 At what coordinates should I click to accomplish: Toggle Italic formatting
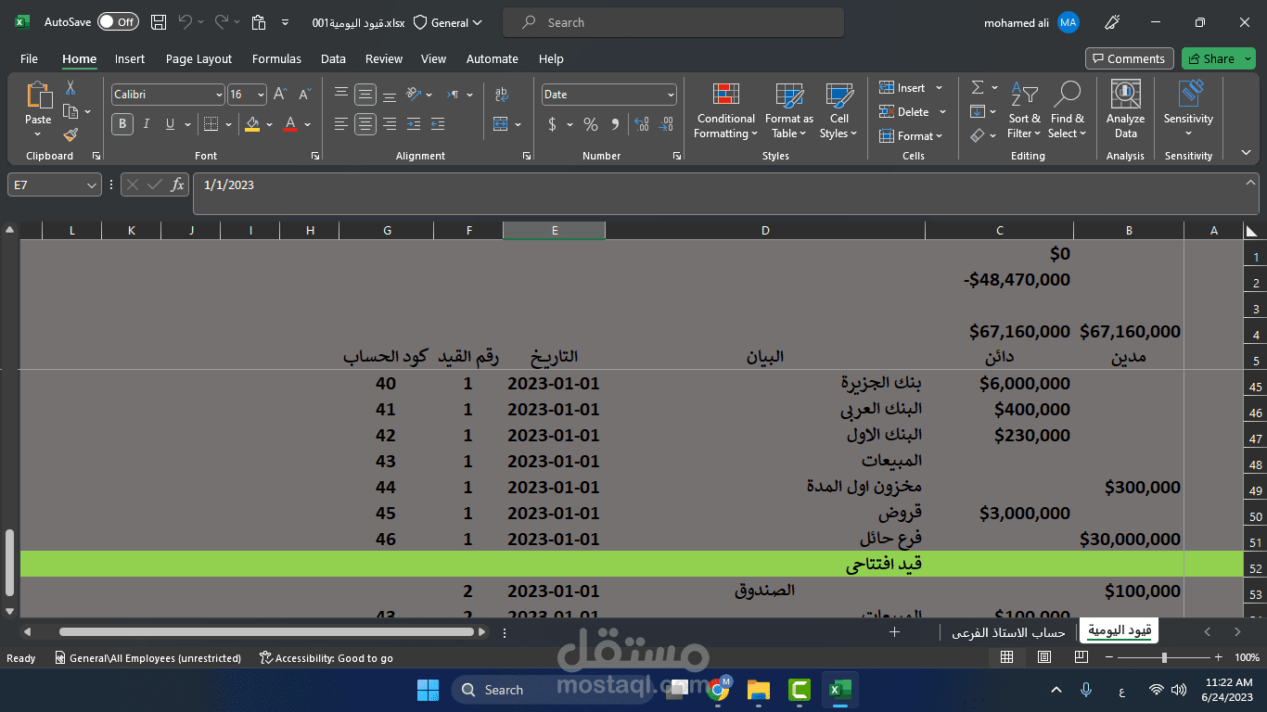(147, 124)
